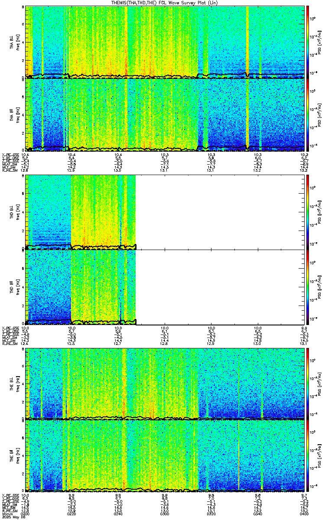Click the color bar beside THE B-parallel panel
Viewport: 325px width, 520px height.
tap(308, 456)
